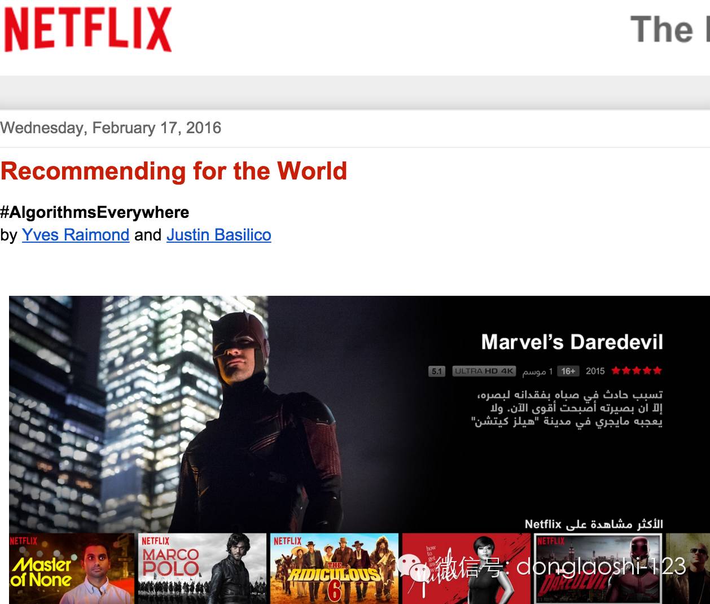
Task: Select The Ridiculous 6 thumbnail
Action: (x=334, y=570)
